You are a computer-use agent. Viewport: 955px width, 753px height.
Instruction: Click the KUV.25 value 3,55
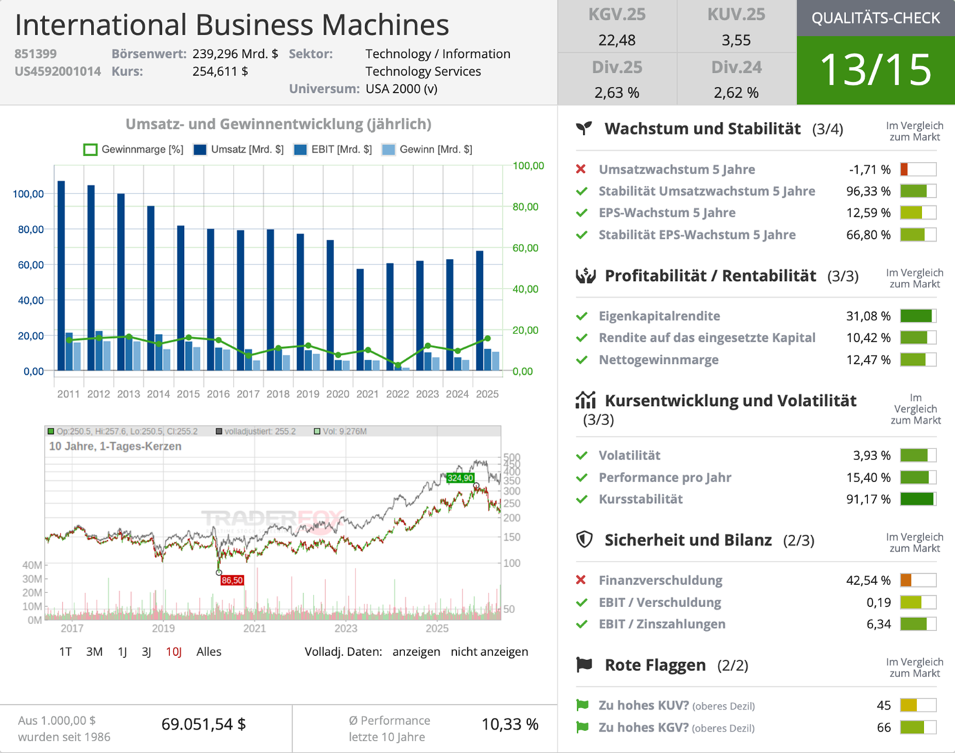coord(736,41)
